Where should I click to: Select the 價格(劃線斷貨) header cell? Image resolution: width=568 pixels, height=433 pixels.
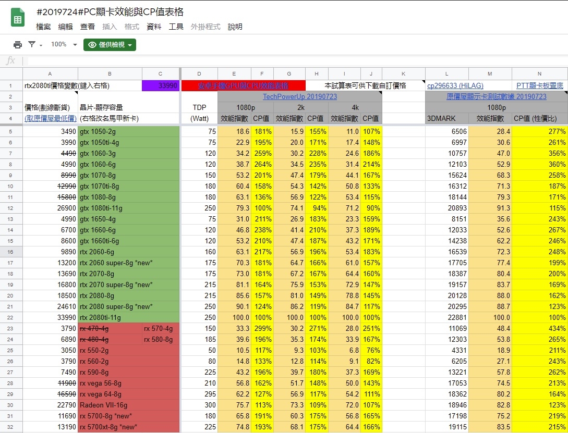(51, 107)
